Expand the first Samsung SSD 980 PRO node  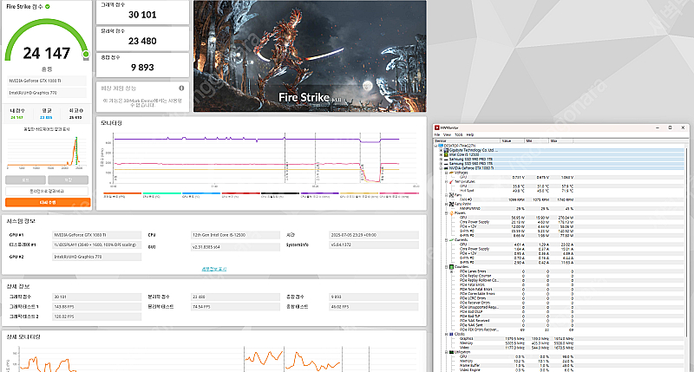(441, 160)
